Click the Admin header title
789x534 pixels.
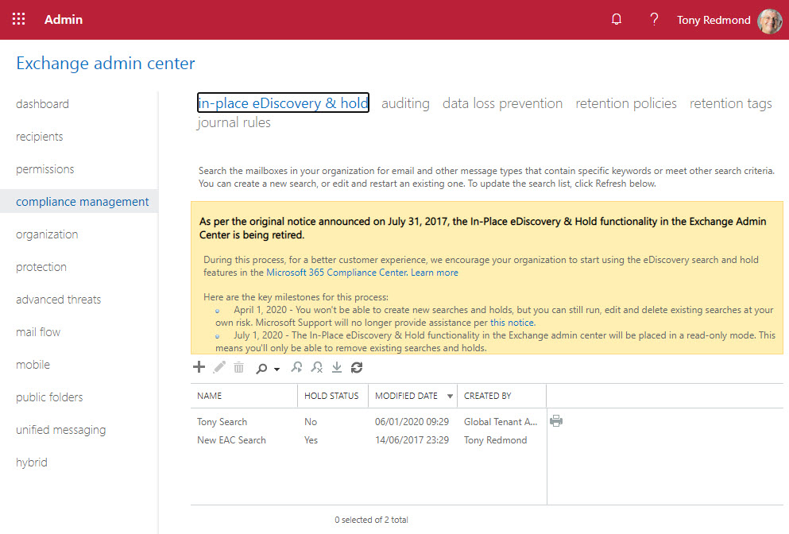pyautogui.click(x=64, y=20)
